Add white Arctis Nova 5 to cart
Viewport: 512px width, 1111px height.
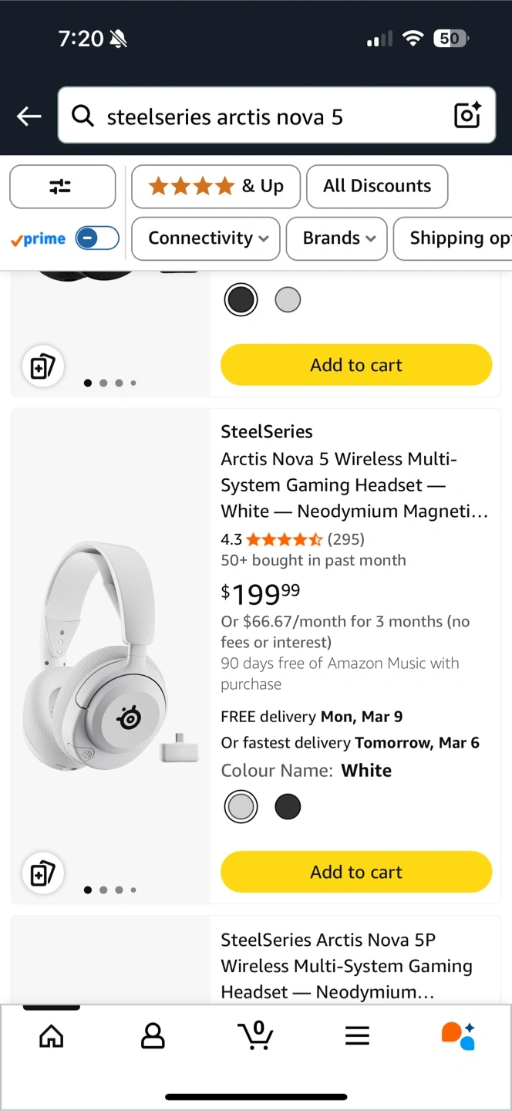coord(356,872)
